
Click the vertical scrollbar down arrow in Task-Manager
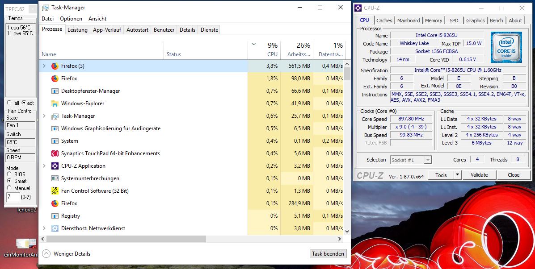tap(347, 231)
